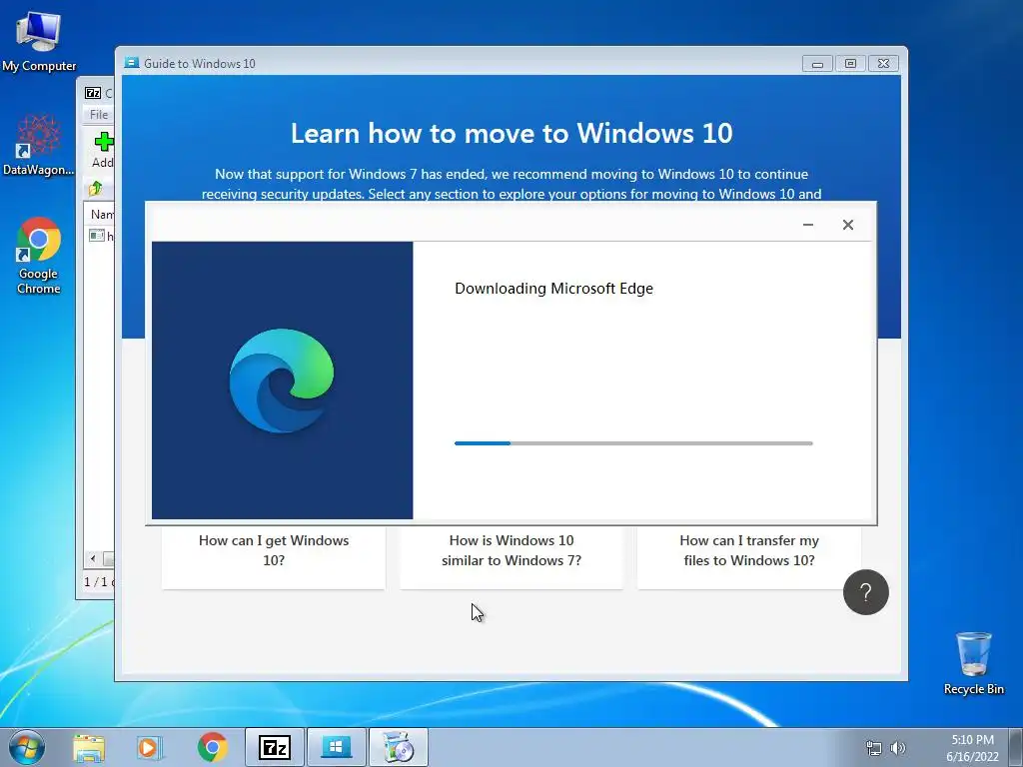Open the My Computer desktop icon
The image size is (1023, 767).
[39, 40]
